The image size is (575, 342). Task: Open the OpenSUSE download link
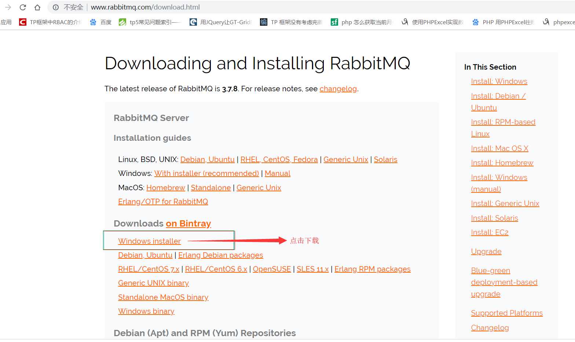coord(272,269)
